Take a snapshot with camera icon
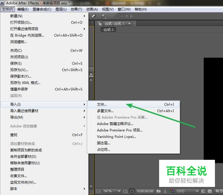 click(158, 191)
